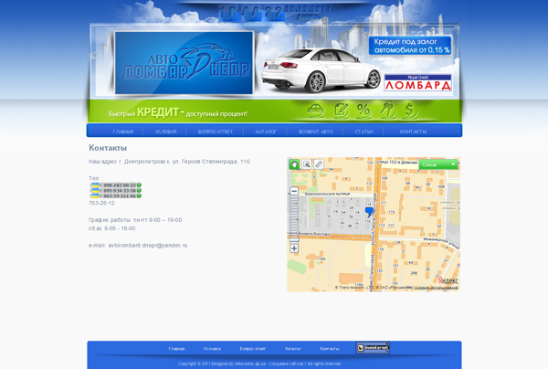Click footer link Условия
Viewport: 548px width, 369px height.
[x=212, y=349]
